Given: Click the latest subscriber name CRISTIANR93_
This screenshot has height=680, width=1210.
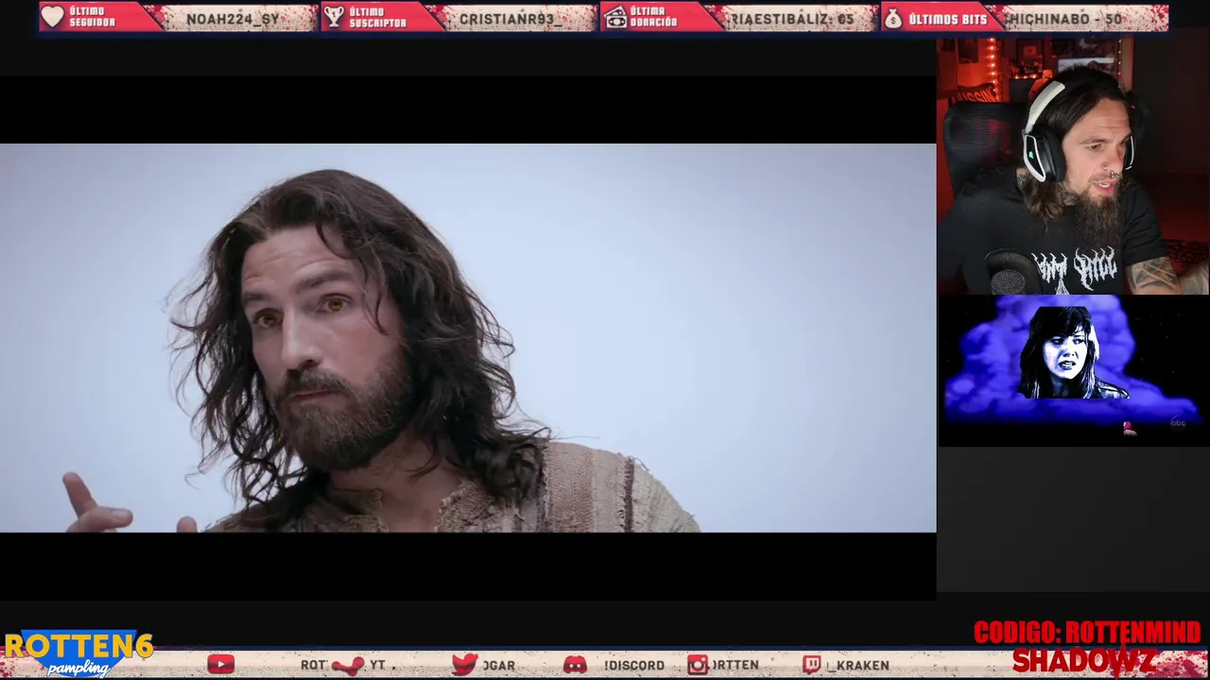Looking at the screenshot, I should [510, 19].
